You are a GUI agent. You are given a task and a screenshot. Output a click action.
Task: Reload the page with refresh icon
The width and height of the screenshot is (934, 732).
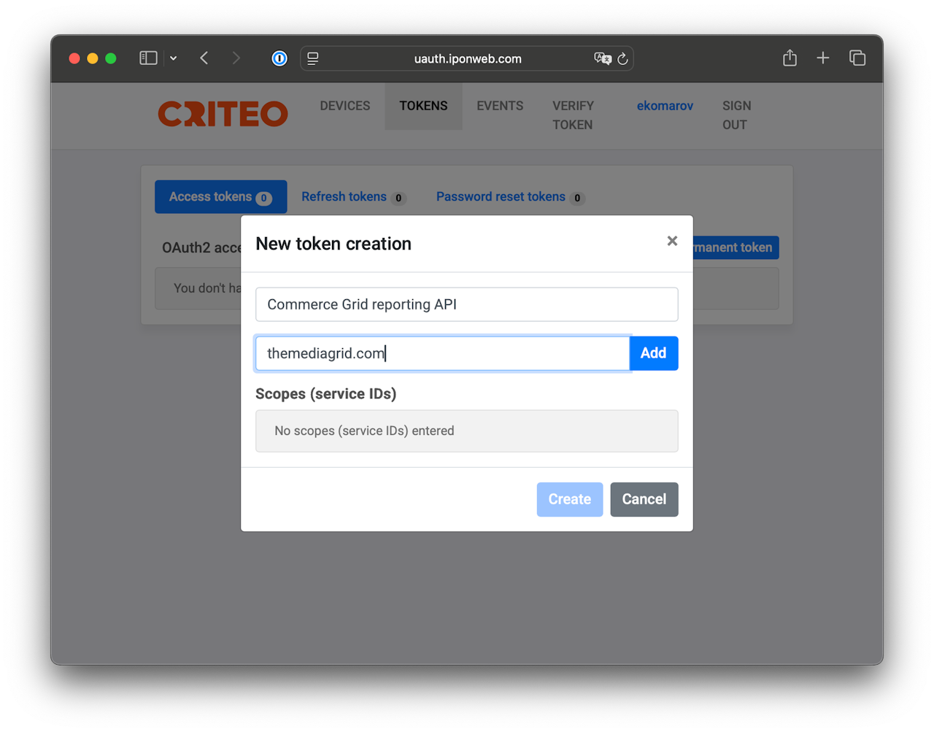[x=622, y=58]
